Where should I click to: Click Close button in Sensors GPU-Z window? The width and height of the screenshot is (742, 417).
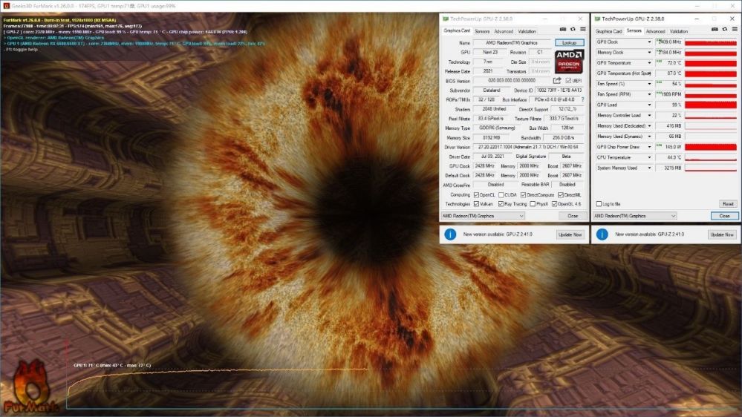coord(724,216)
